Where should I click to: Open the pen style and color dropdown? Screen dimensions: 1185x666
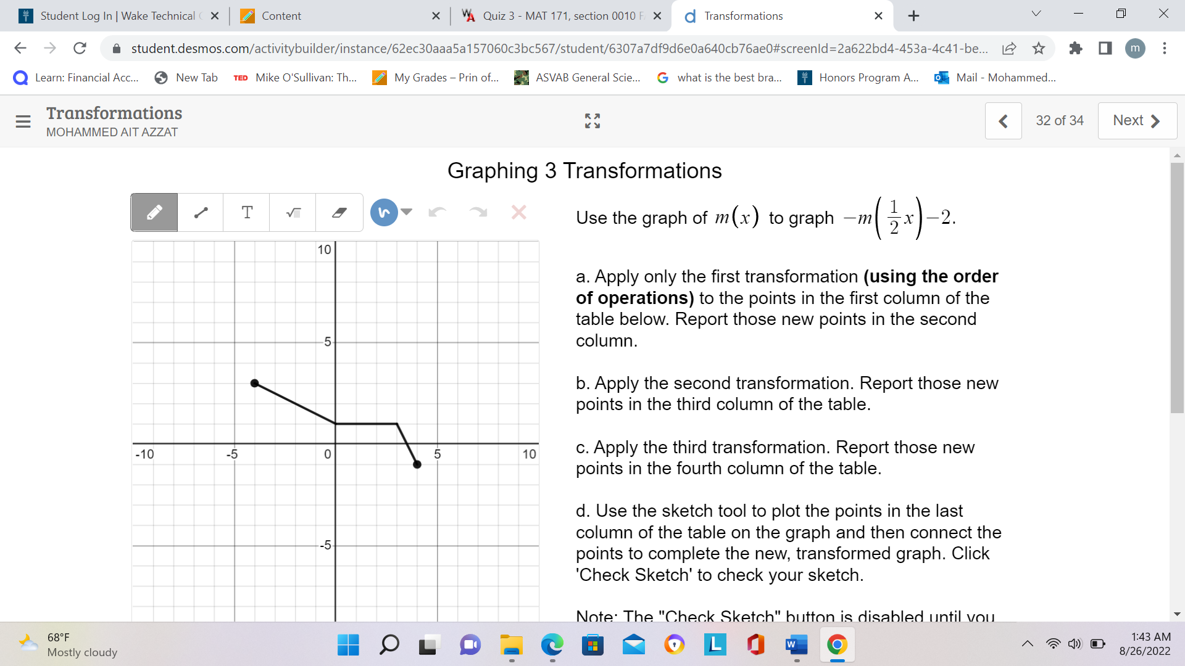tap(408, 212)
